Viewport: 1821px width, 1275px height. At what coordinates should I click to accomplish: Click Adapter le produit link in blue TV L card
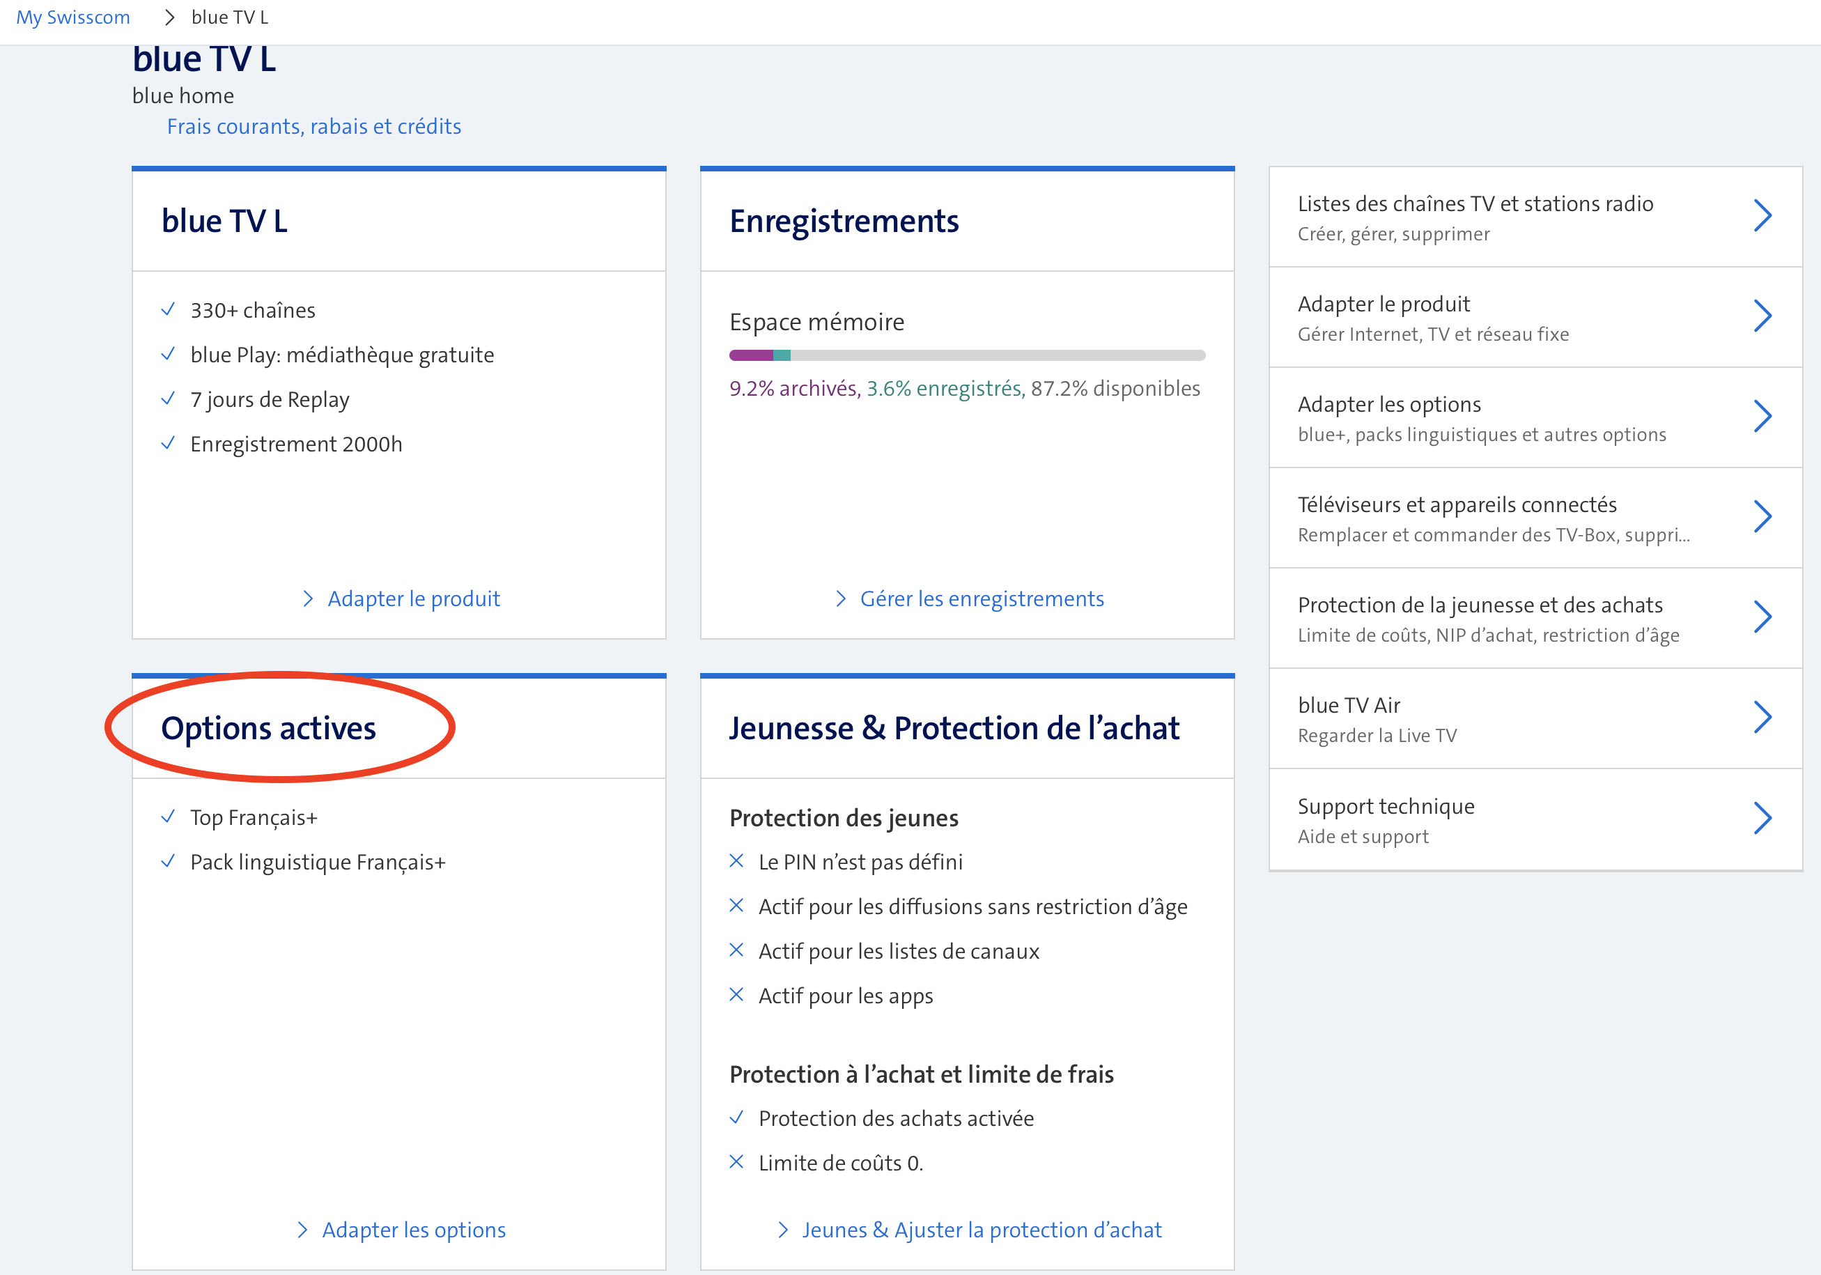tap(413, 598)
